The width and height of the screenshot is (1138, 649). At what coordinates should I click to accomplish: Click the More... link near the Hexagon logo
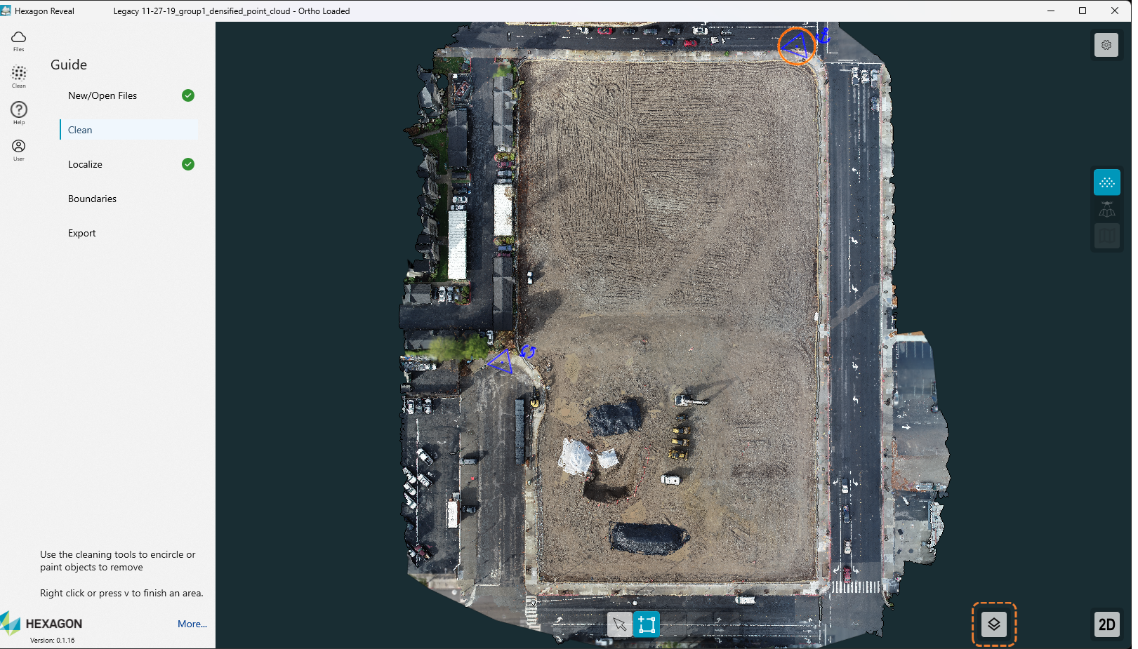tap(192, 624)
